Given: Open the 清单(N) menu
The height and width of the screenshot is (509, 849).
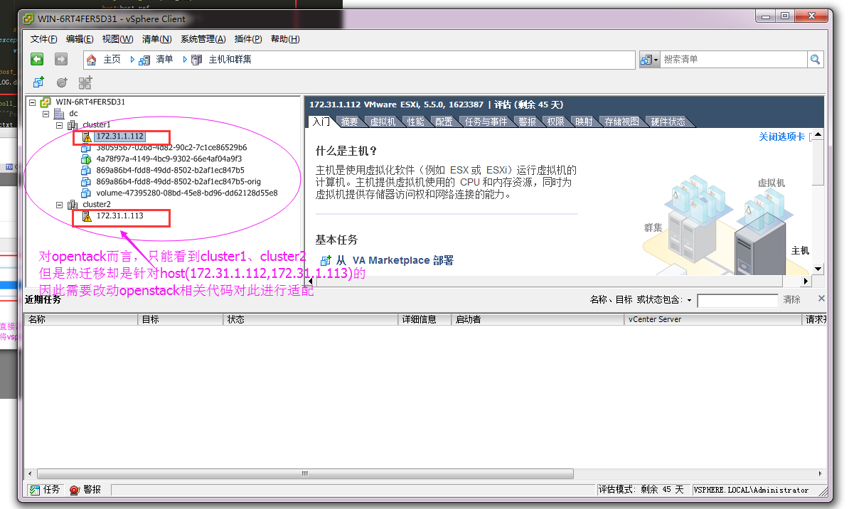Looking at the screenshot, I should [156, 39].
